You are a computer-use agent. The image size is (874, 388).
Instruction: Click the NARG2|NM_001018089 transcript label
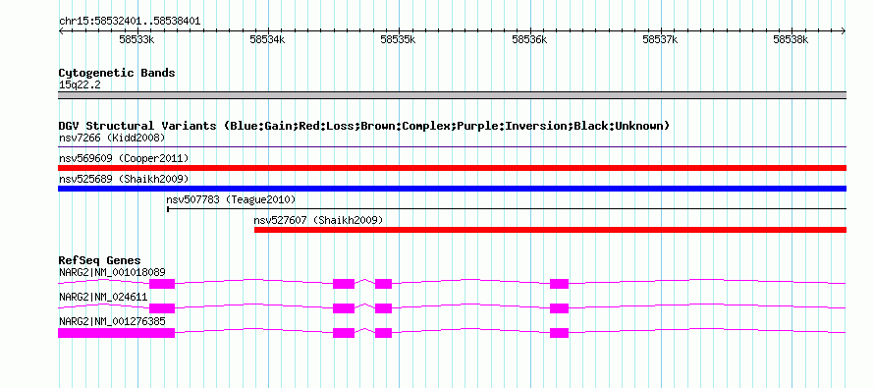pos(112,273)
